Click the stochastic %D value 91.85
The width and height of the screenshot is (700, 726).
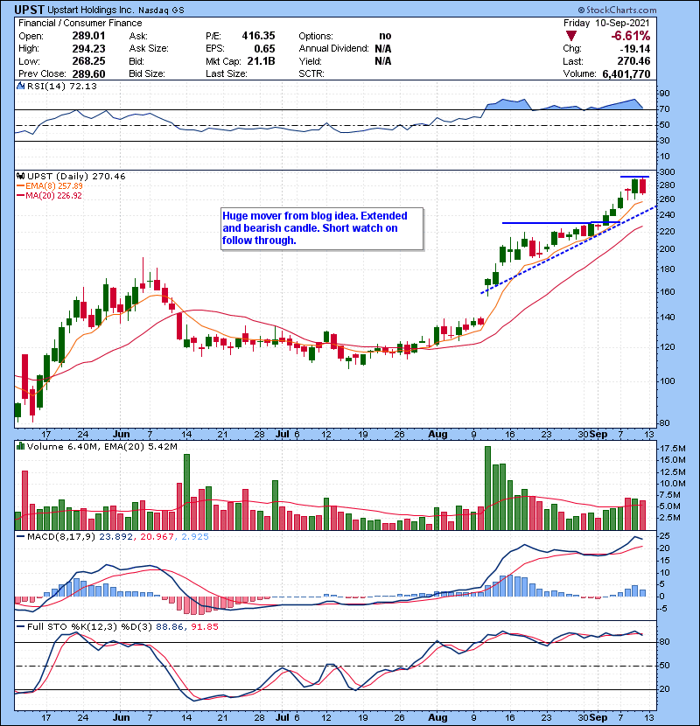[x=204, y=626]
